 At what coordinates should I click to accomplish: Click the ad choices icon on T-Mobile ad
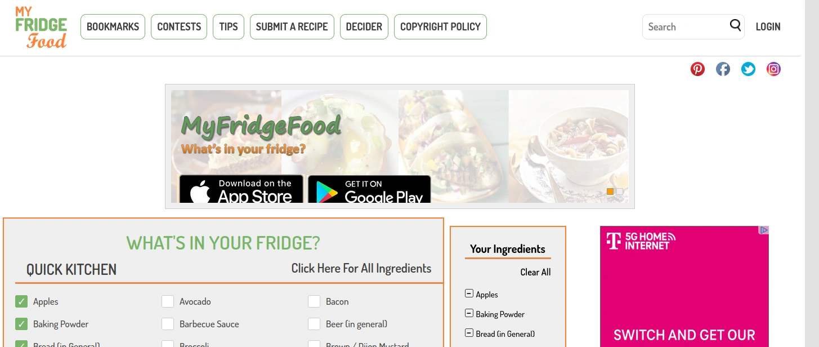coord(764,230)
